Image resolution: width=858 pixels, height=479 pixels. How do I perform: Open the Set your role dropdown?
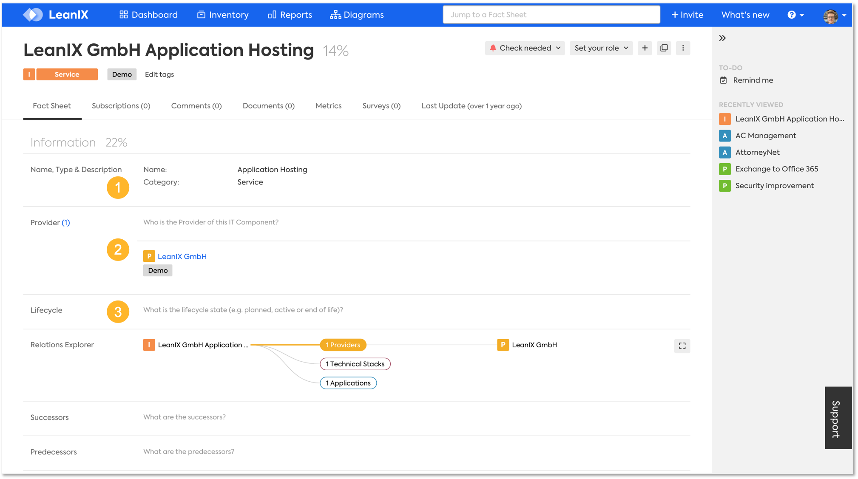tap(601, 48)
